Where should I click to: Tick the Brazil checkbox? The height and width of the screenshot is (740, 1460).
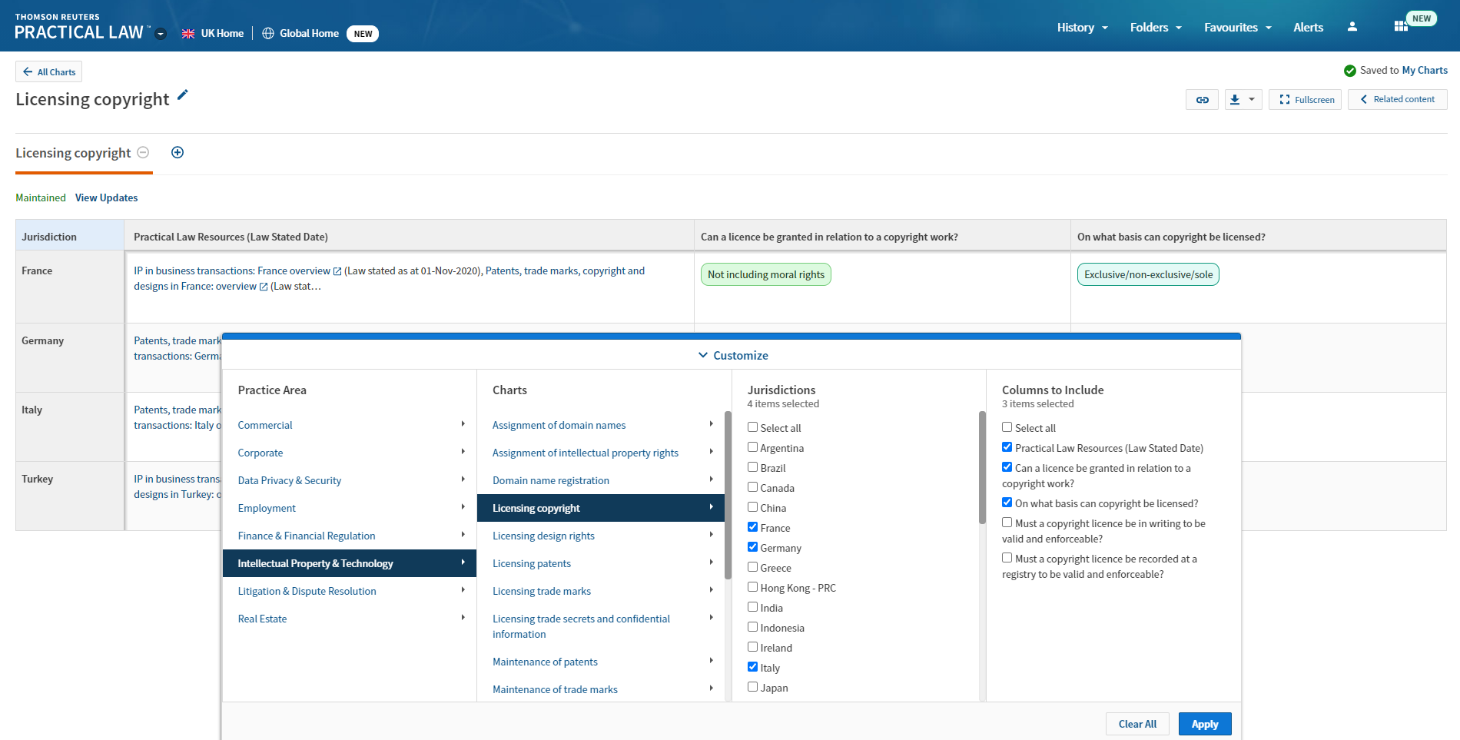click(752, 467)
